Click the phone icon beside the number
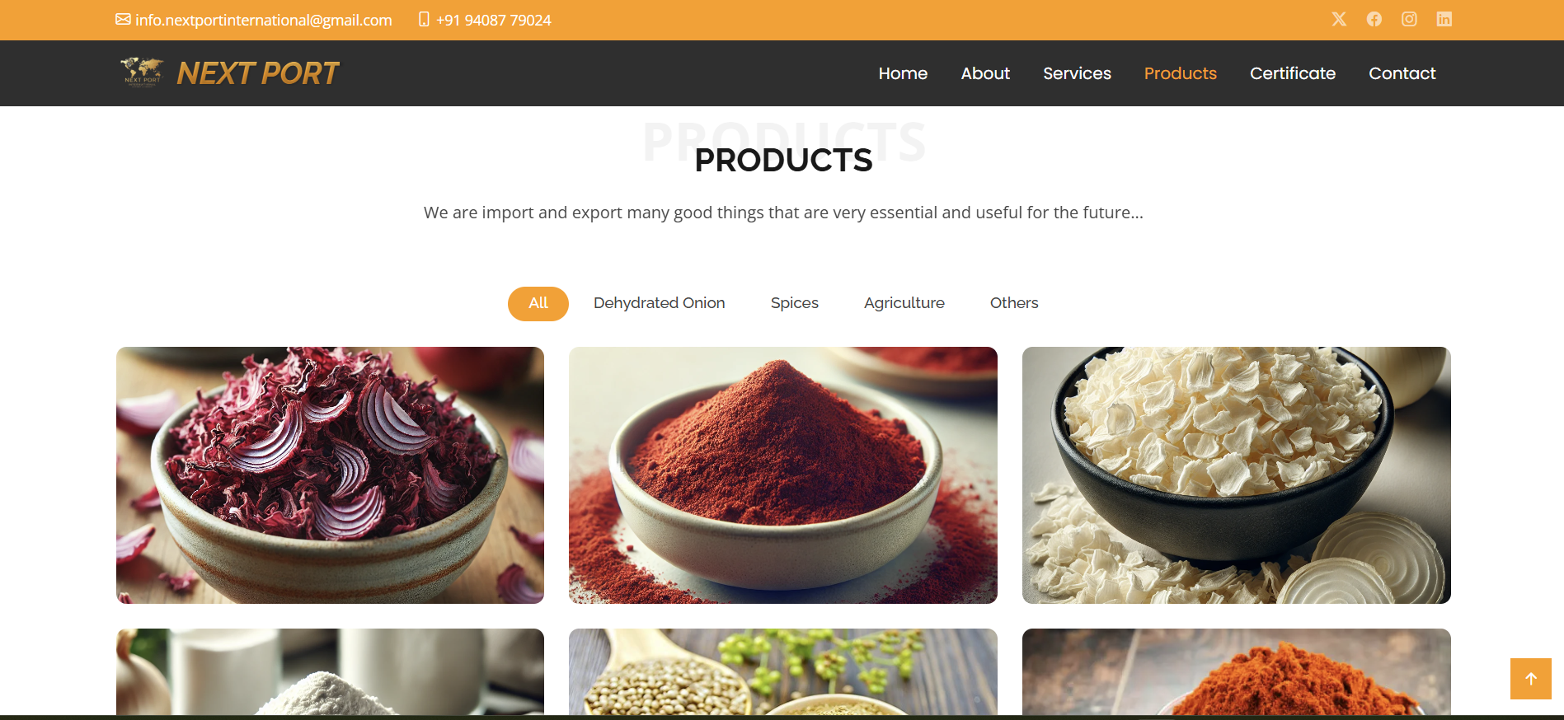1564x720 pixels. [x=424, y=19]
